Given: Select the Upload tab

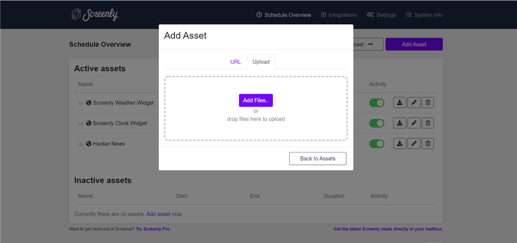Looking at the screenshot, I should [261, 62].
